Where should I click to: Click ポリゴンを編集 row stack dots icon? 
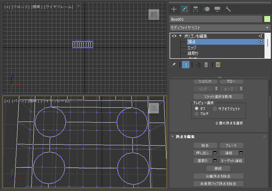pos(260,36)
